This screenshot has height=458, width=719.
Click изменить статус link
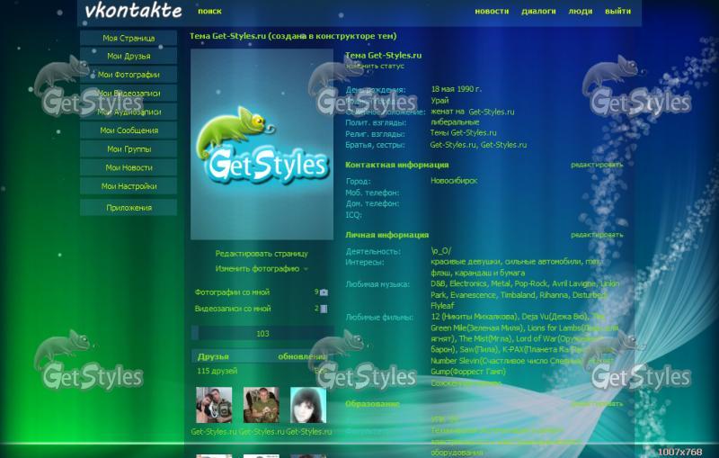click(375, 66)
